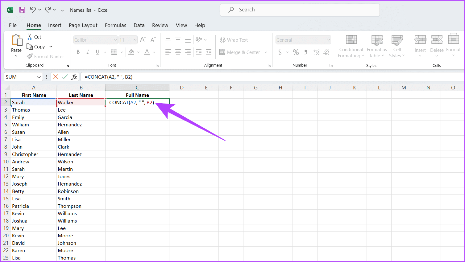This screenshot has height=262, width=465.
Task: Click Decrease Indent icon
Action: (x=199, y=52)
